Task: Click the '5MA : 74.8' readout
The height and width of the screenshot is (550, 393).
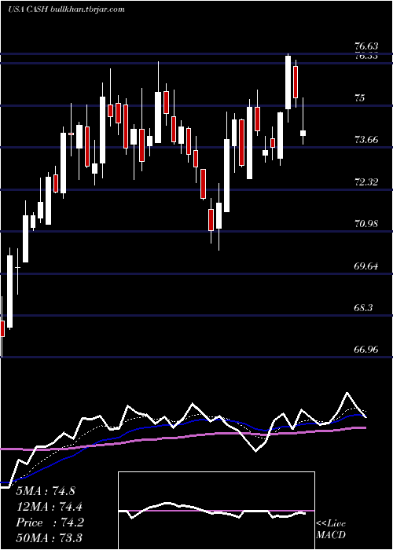Action: [x=46, y=491]
